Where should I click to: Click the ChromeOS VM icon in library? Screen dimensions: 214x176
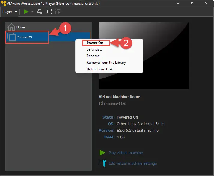pyautogui.click(x=11, y=37)
